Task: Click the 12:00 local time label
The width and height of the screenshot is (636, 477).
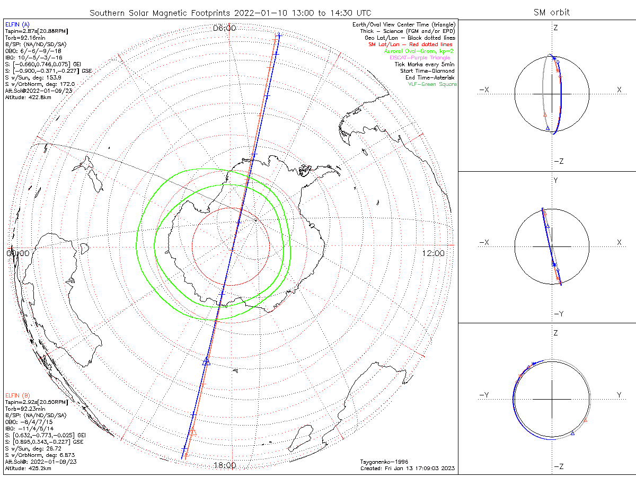Action: (x=434, y=253)
